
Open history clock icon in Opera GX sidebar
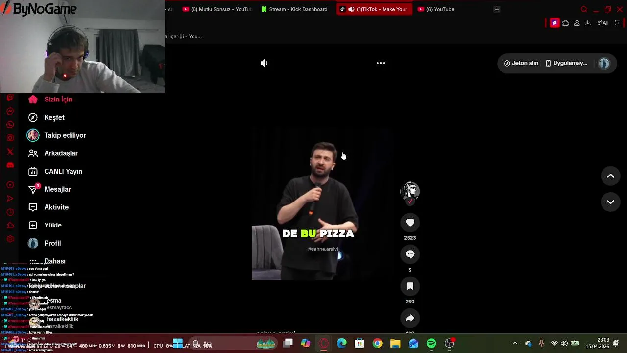pos(10,212)
